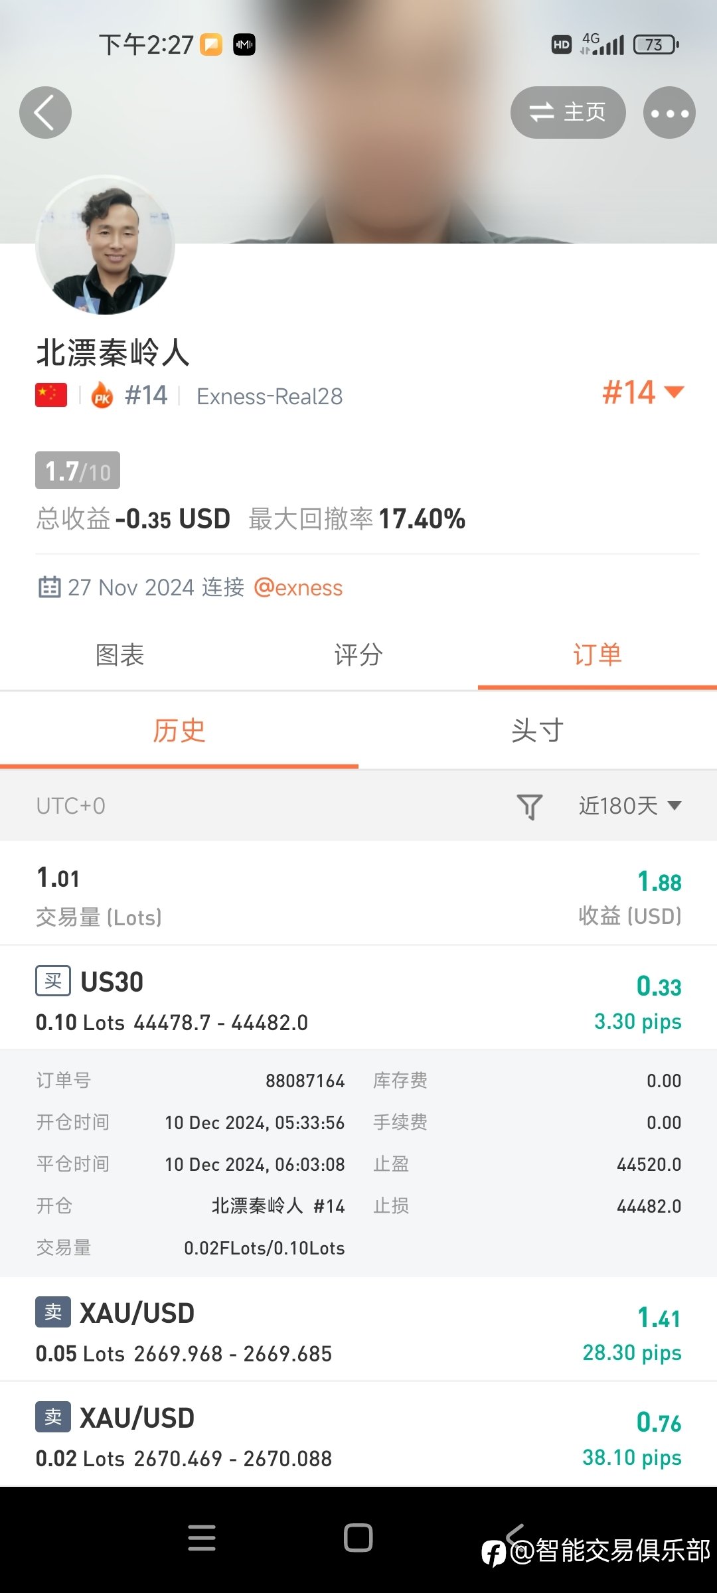Expand the XAU/USD 0.05 Lots order
The height and width of the screenshot is (1593, 717).
pos(358,1329)
